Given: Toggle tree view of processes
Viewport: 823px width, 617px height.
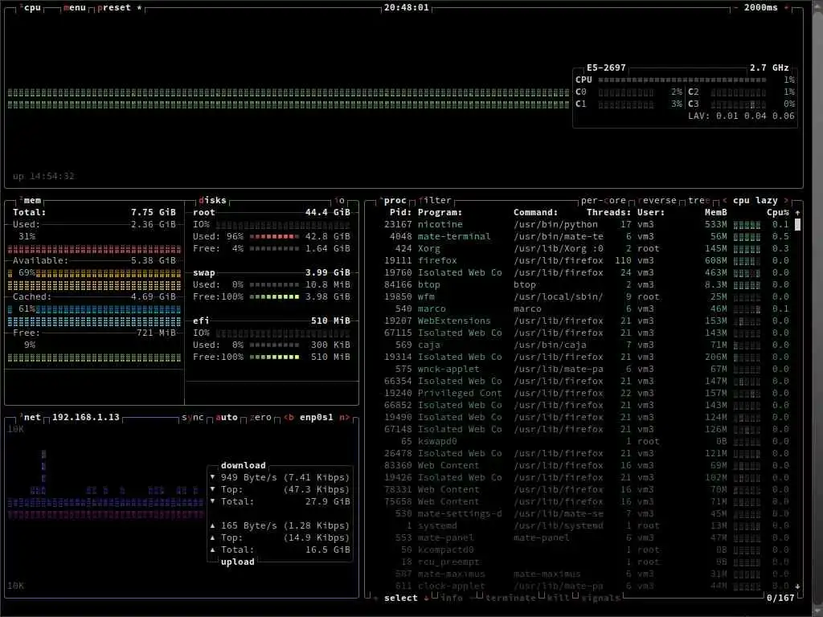Looking at the screenshot, I should pos(698,200).
